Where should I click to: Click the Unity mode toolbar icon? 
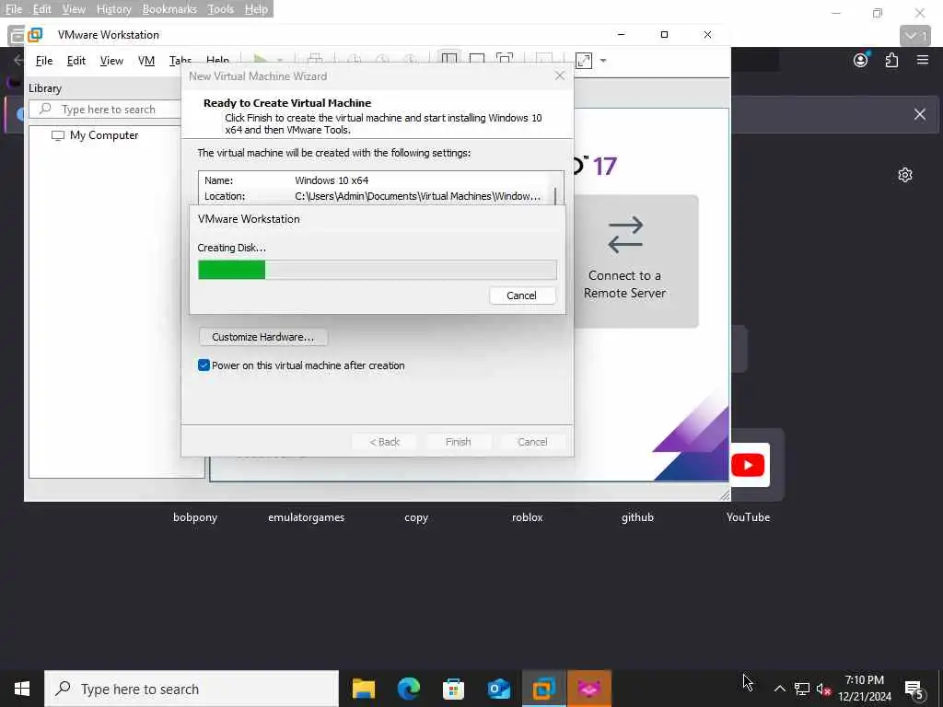coord(505,60)
